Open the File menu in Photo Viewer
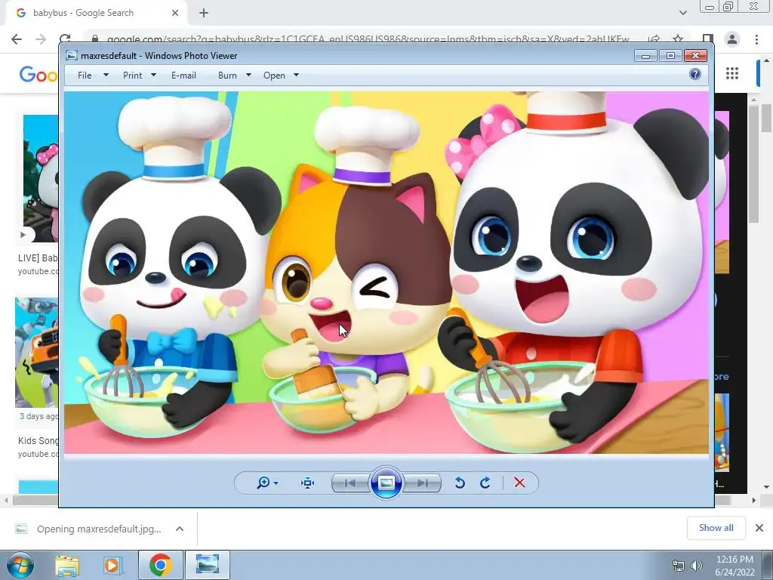Viewport: 773px width, 580px height. pyautogui.click(x=85, y=76)
